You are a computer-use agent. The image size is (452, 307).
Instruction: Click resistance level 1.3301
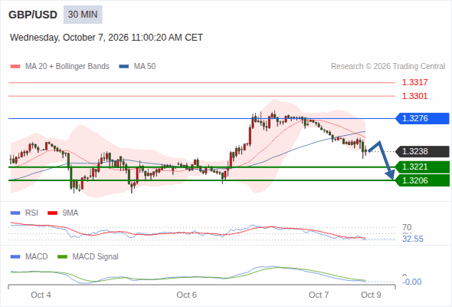tap(414, 96)
